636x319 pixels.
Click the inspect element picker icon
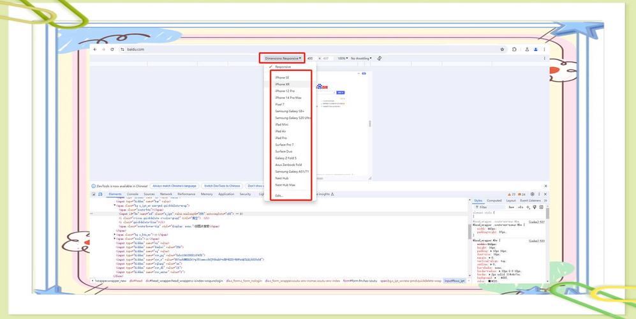pos(94,194)
